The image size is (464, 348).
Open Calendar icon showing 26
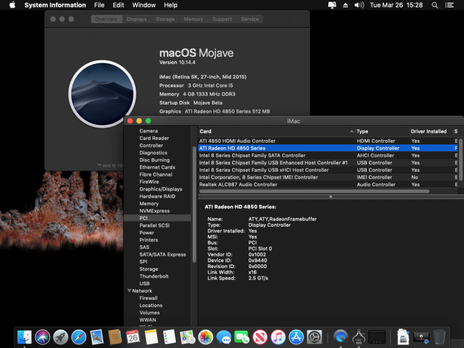coord(133,337)
